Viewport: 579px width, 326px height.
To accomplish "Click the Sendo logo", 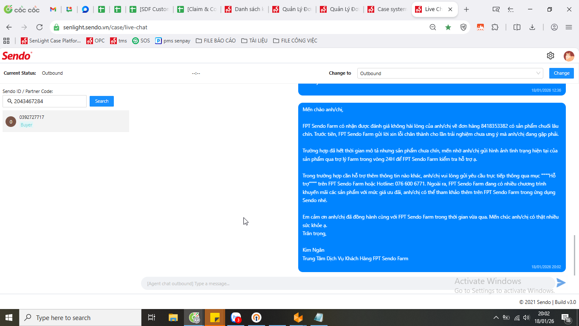I will 17,56.
